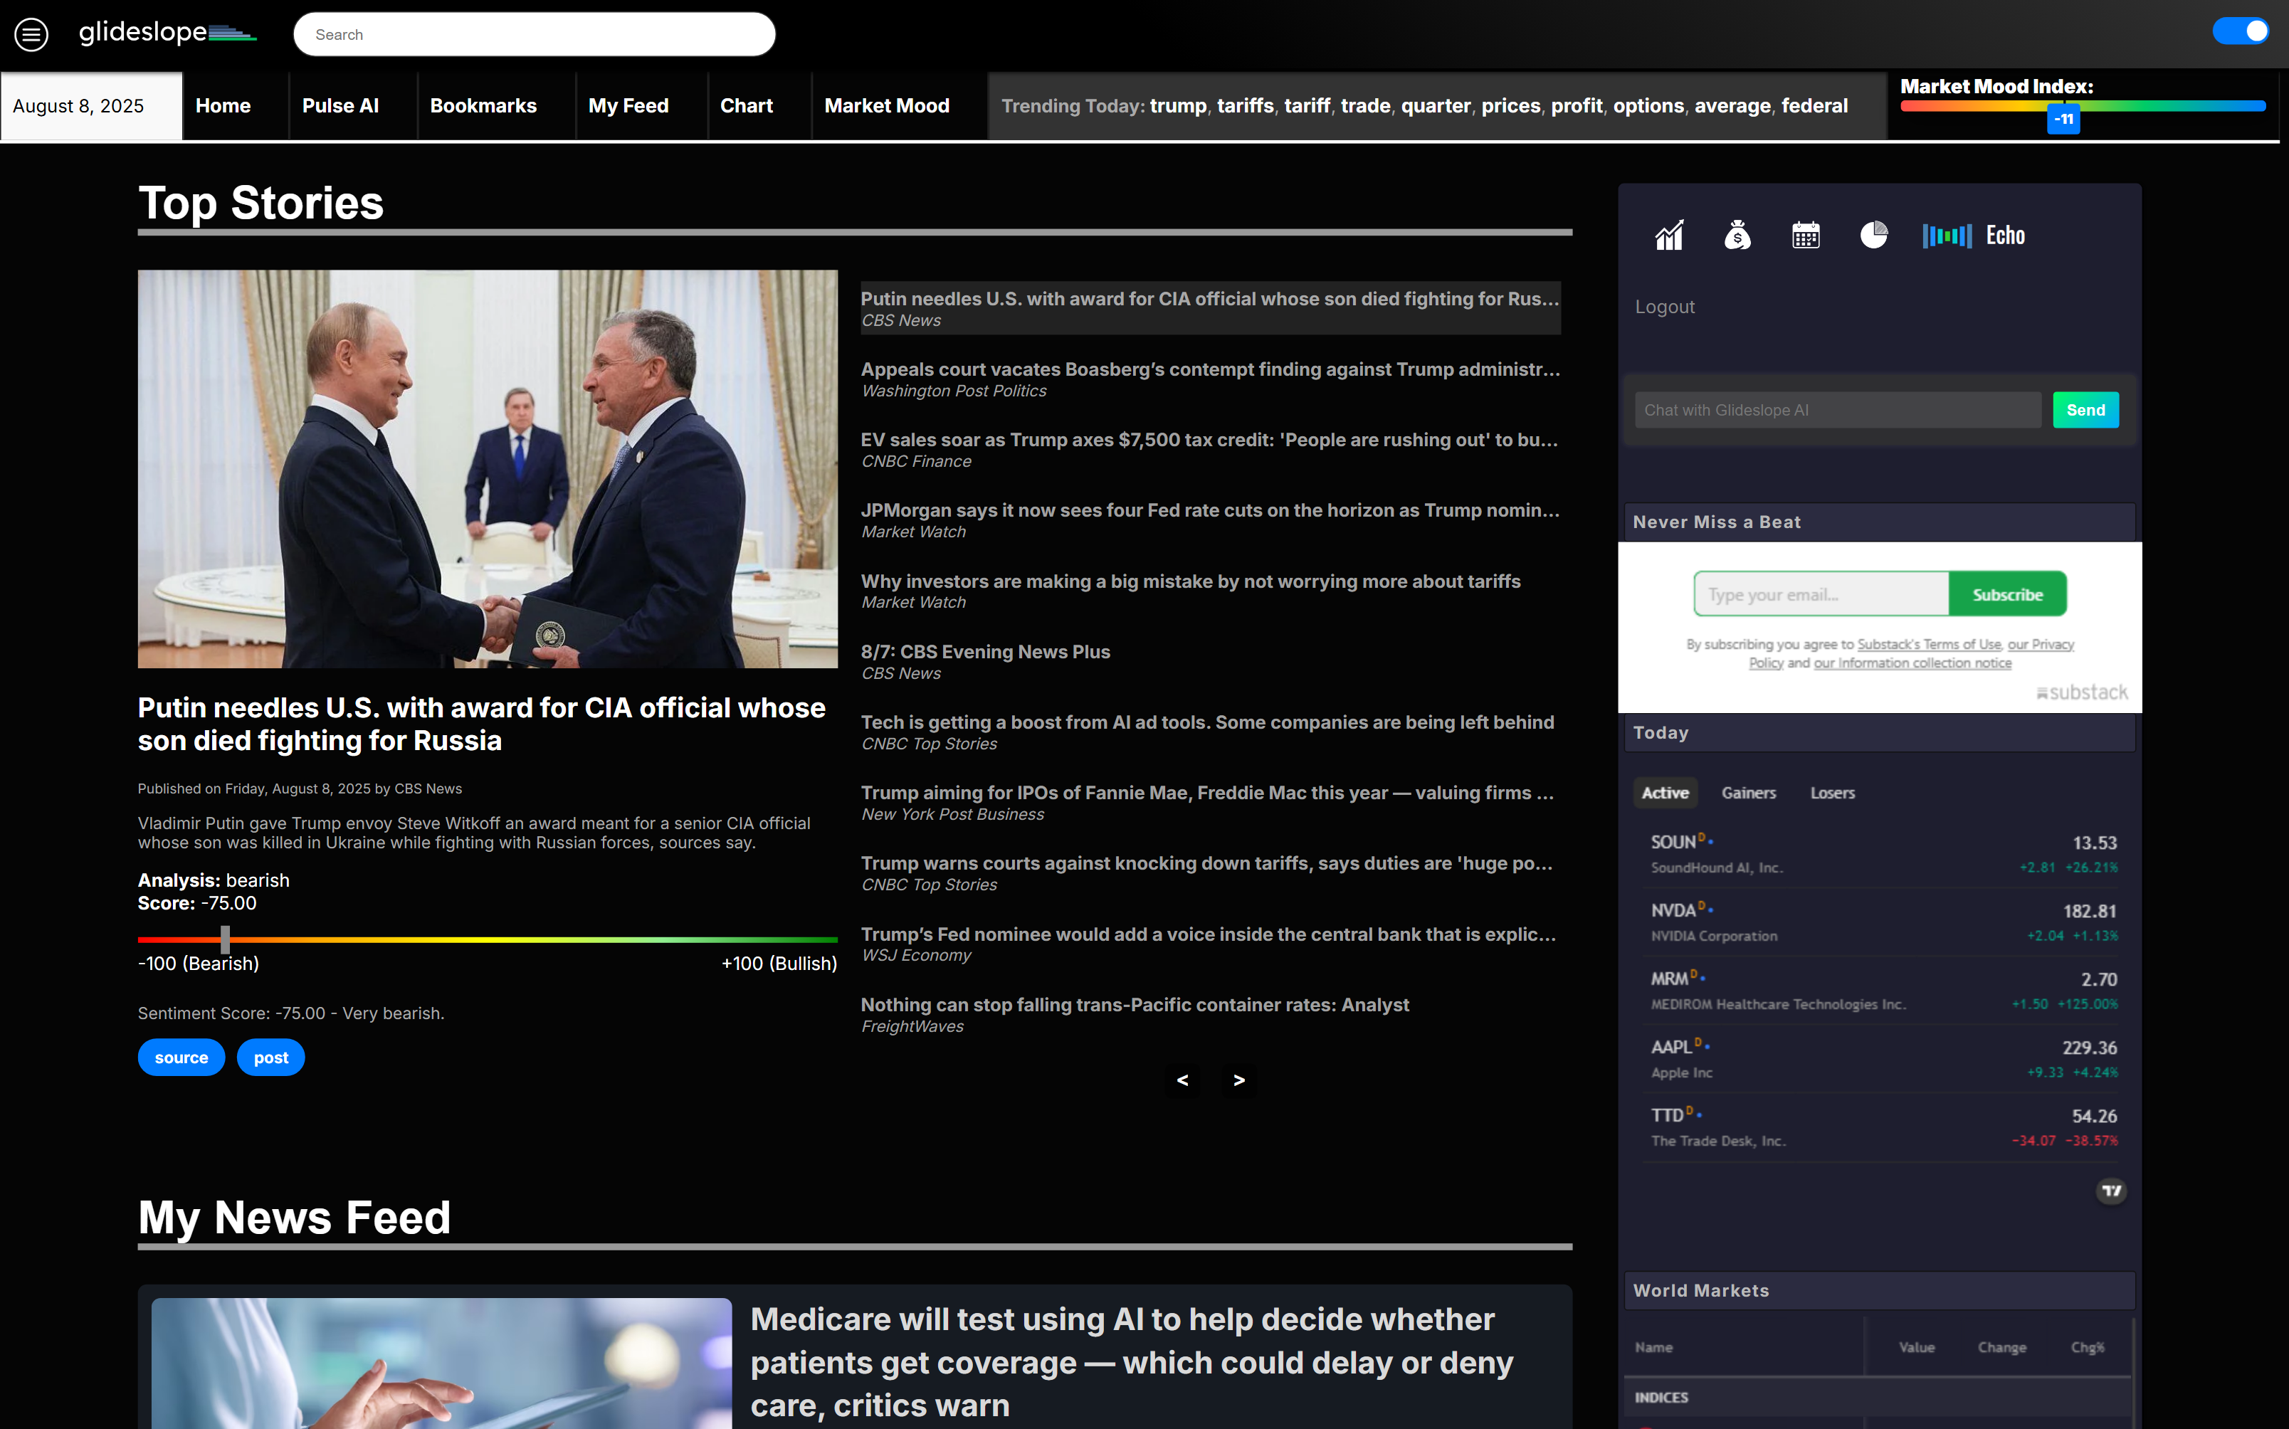This screenshot has height=1429, width=2289.
Task: Open Information collection notice link
Action: point(1912,663)
